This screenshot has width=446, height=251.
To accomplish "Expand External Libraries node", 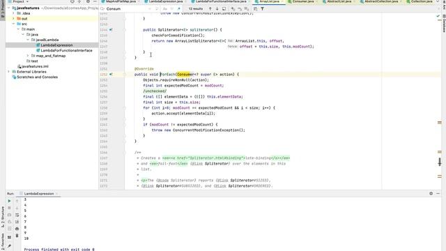I will 8,72.
